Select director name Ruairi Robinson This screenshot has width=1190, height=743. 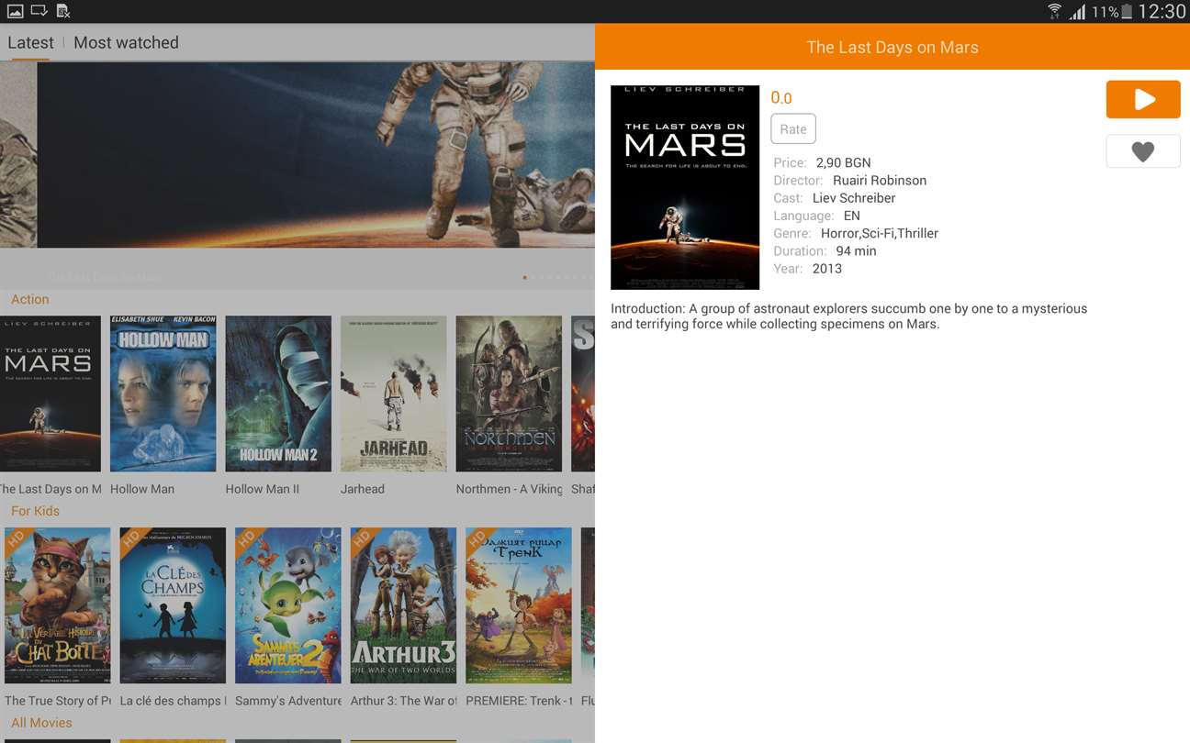(880, 181)
